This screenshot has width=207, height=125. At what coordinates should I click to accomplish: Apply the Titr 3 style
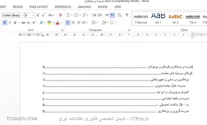[193, 19]
